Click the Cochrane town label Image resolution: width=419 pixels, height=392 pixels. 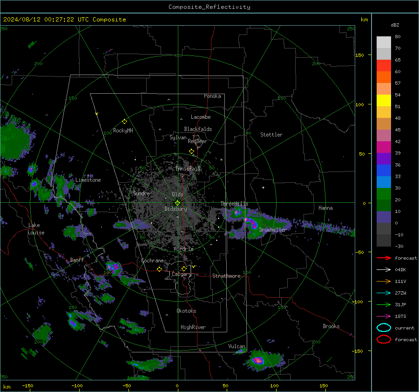[x=152, y=261]
